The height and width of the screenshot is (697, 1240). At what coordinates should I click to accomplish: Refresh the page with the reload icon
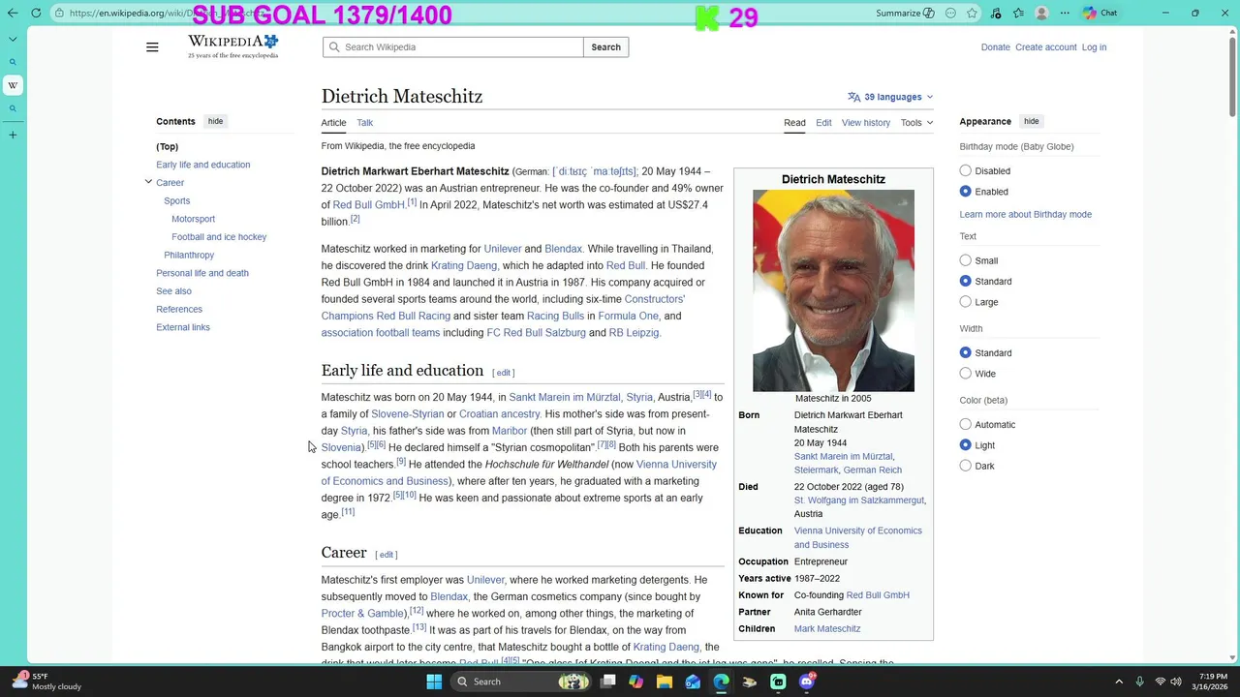coord(36,13)
